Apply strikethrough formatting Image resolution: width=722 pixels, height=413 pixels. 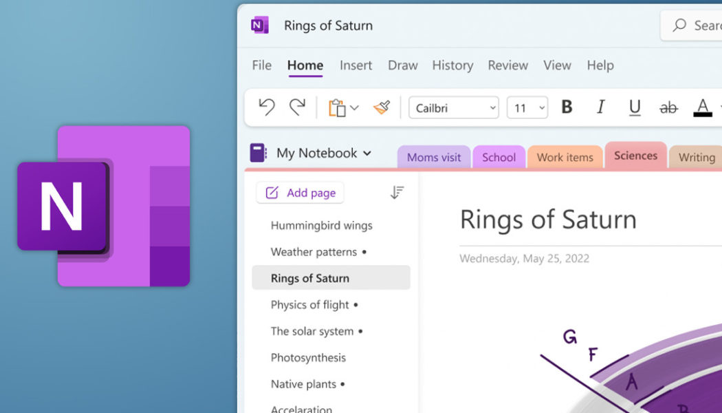[x=668, y=107]
